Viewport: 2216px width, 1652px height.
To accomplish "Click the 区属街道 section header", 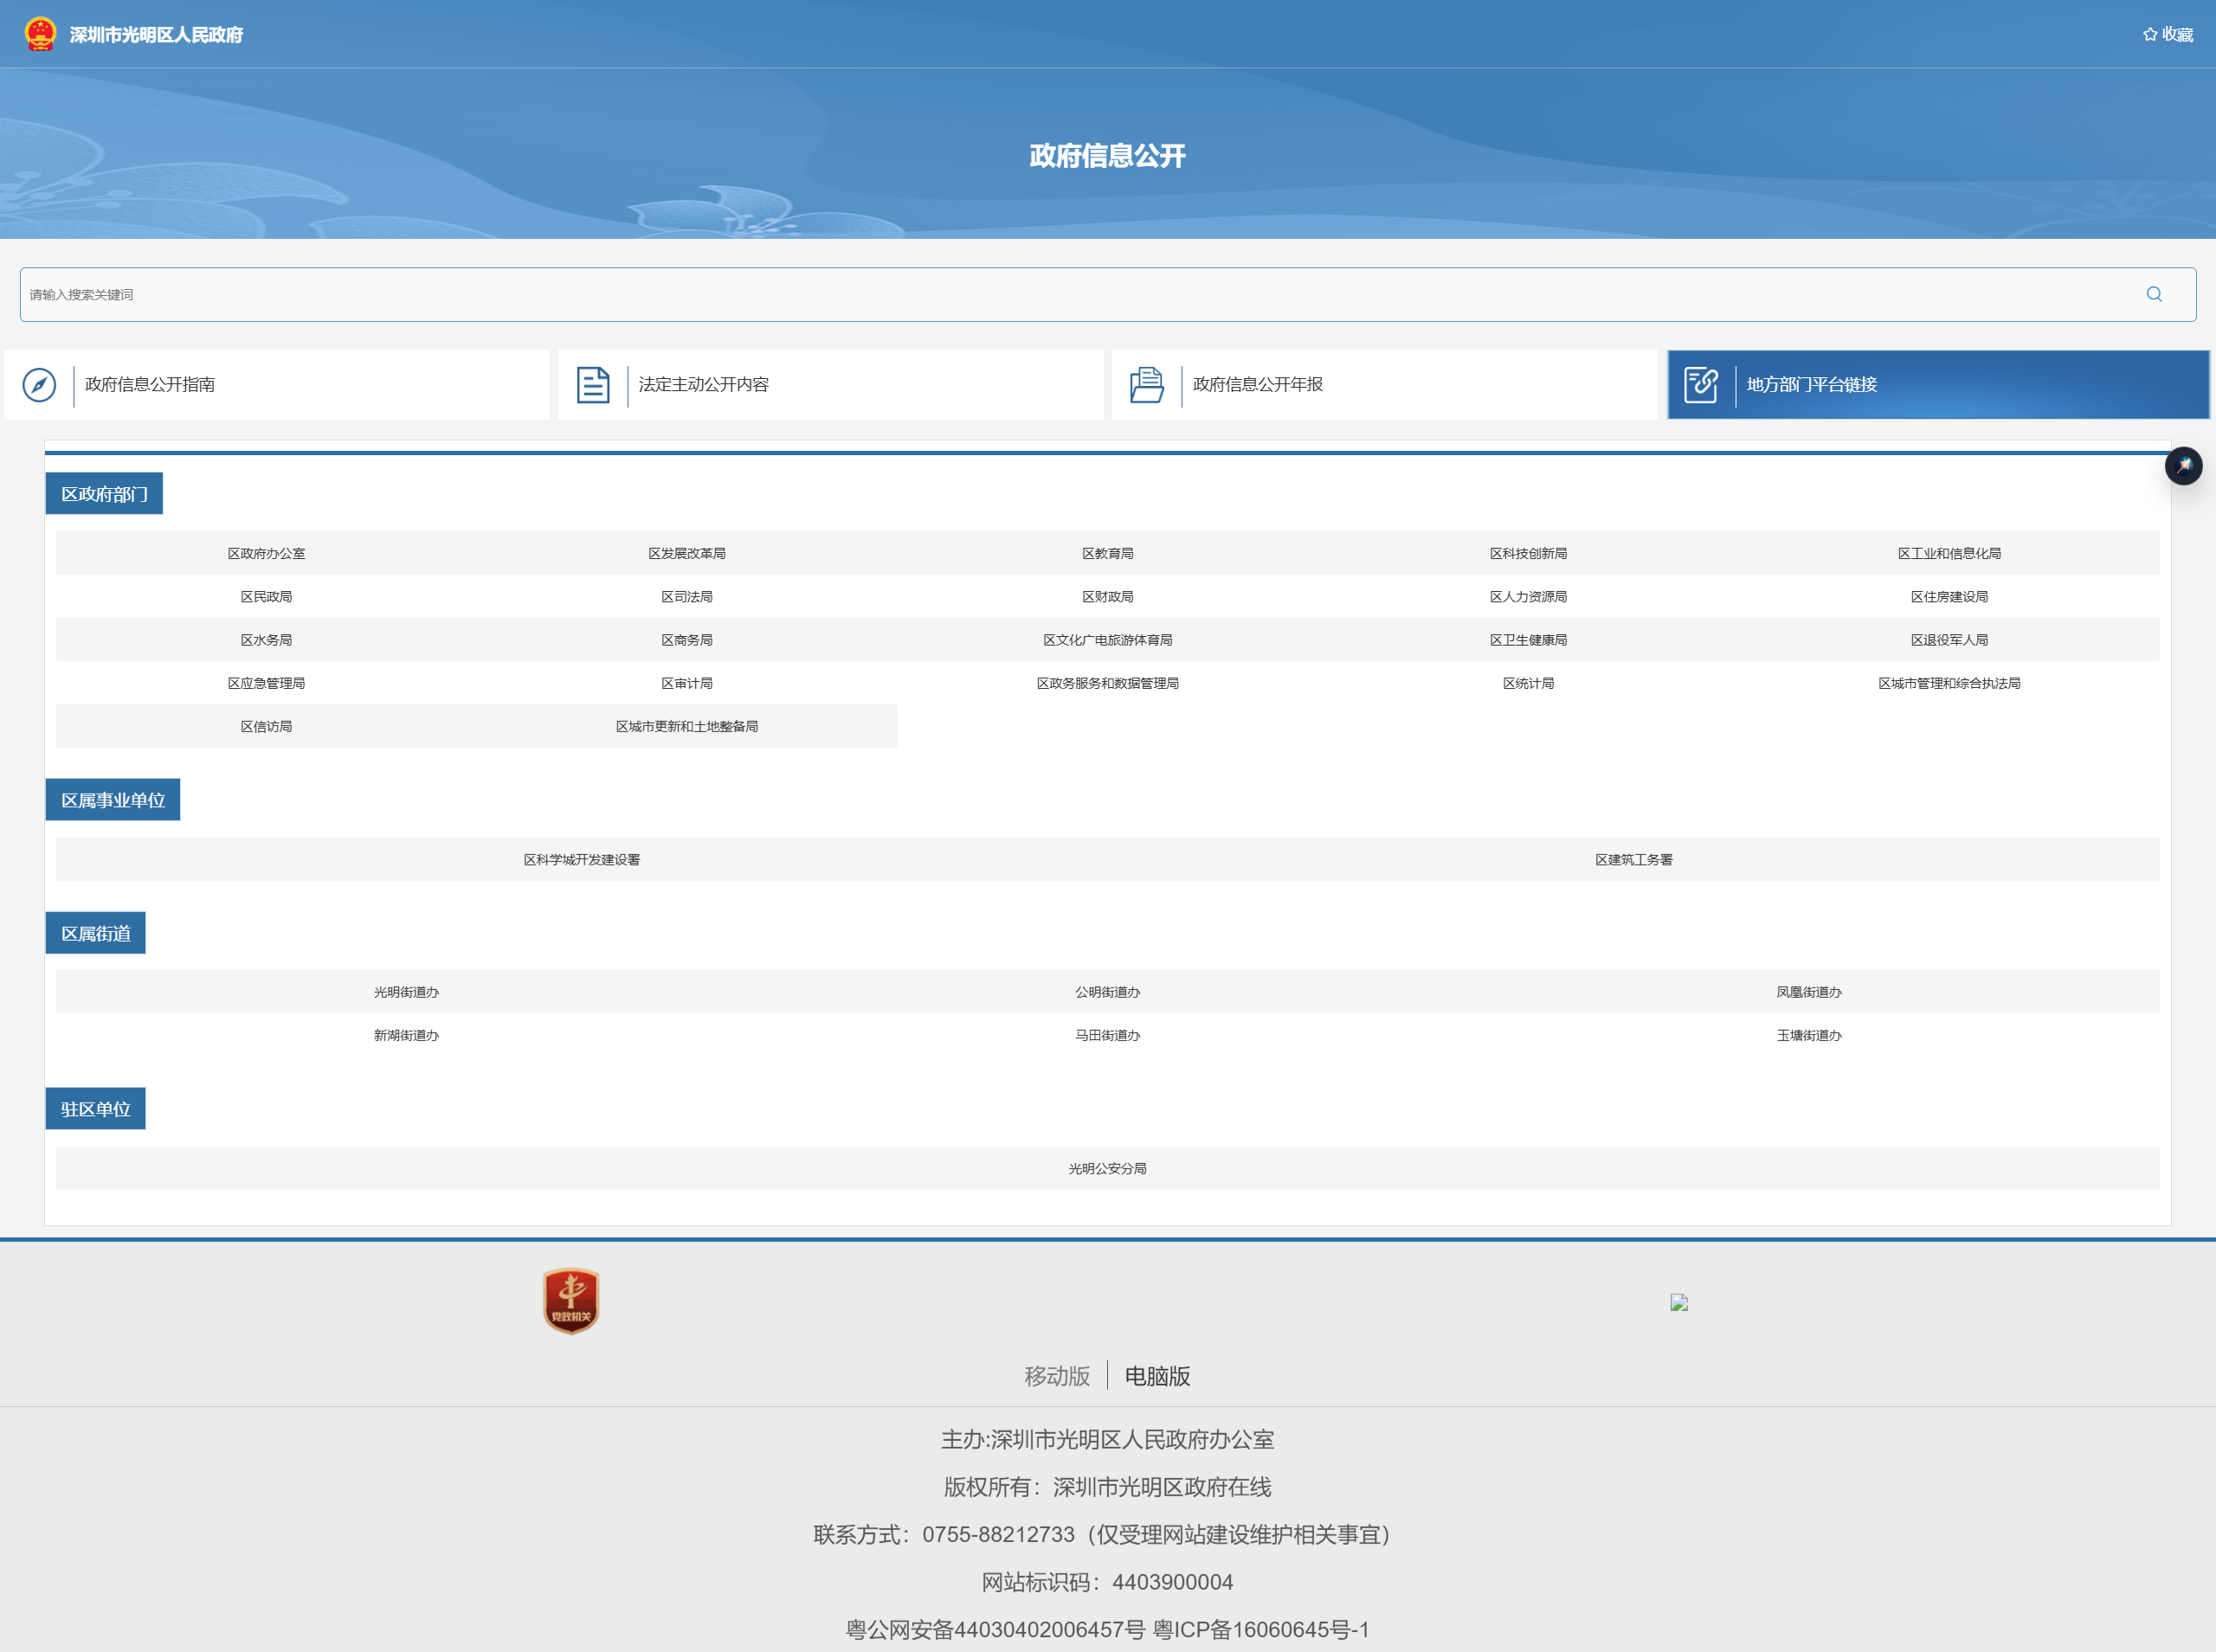I will [x=96, y=933].
